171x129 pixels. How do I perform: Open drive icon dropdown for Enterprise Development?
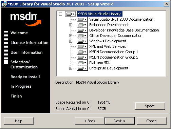82,68
